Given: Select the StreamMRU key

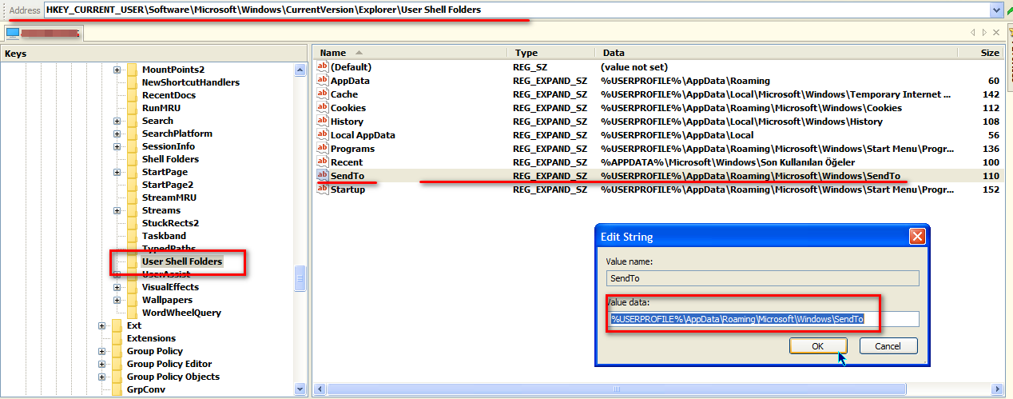Looking at the screenshot, I should click(169, 198).
